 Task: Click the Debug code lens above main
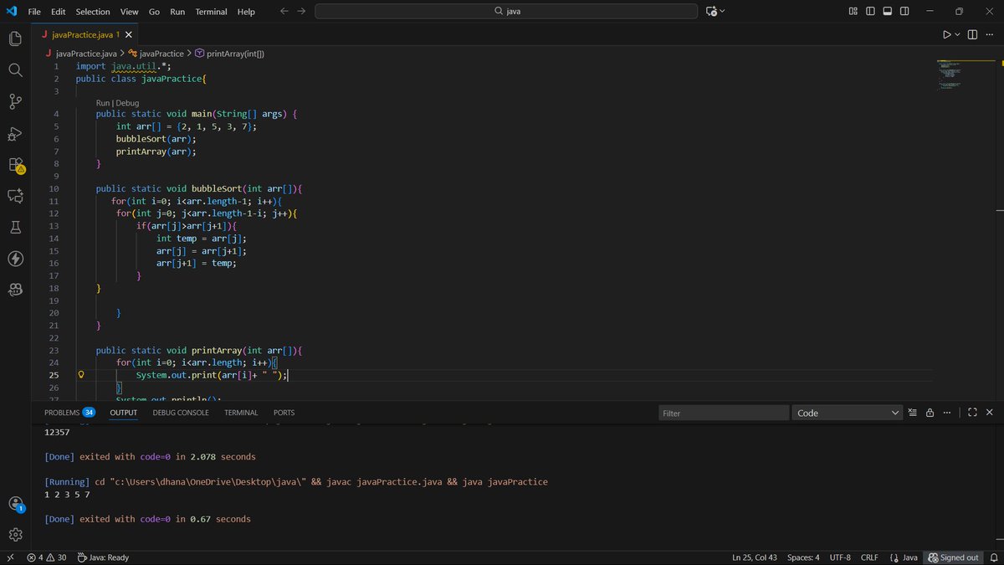pos(127,103)
